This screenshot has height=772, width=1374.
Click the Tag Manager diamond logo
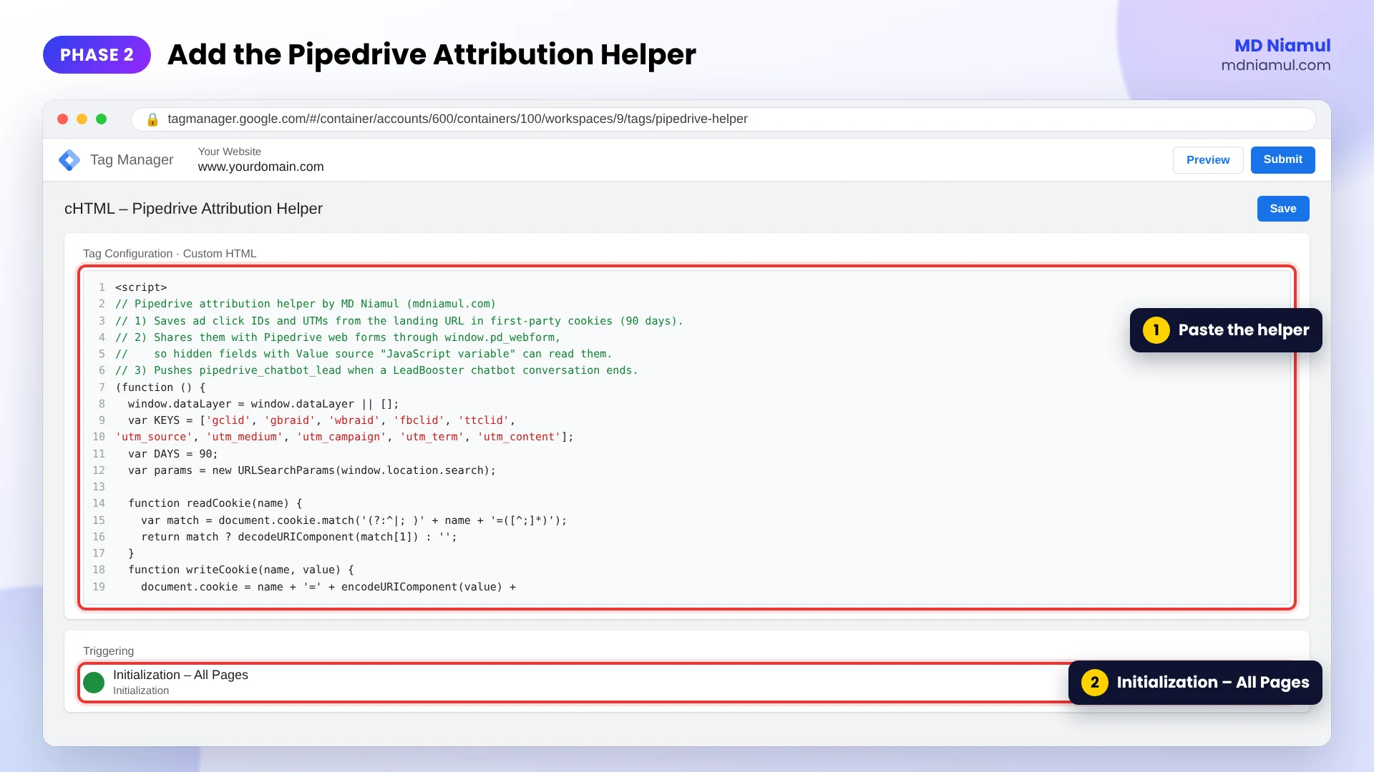pos(69,160)
